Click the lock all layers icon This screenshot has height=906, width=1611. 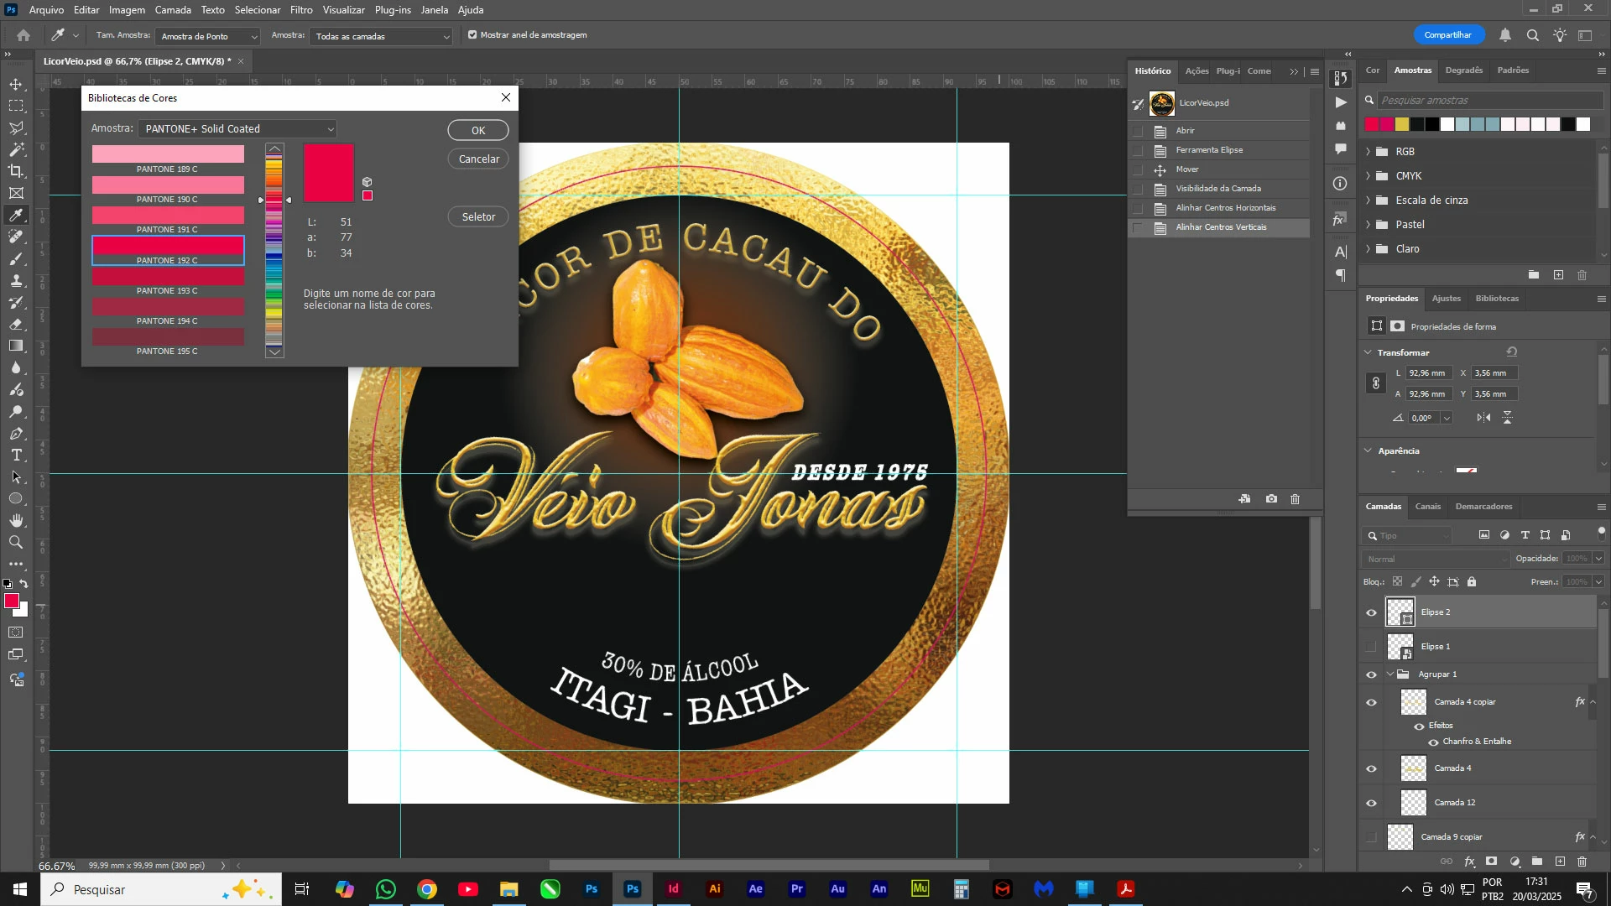click(1472, 581)
